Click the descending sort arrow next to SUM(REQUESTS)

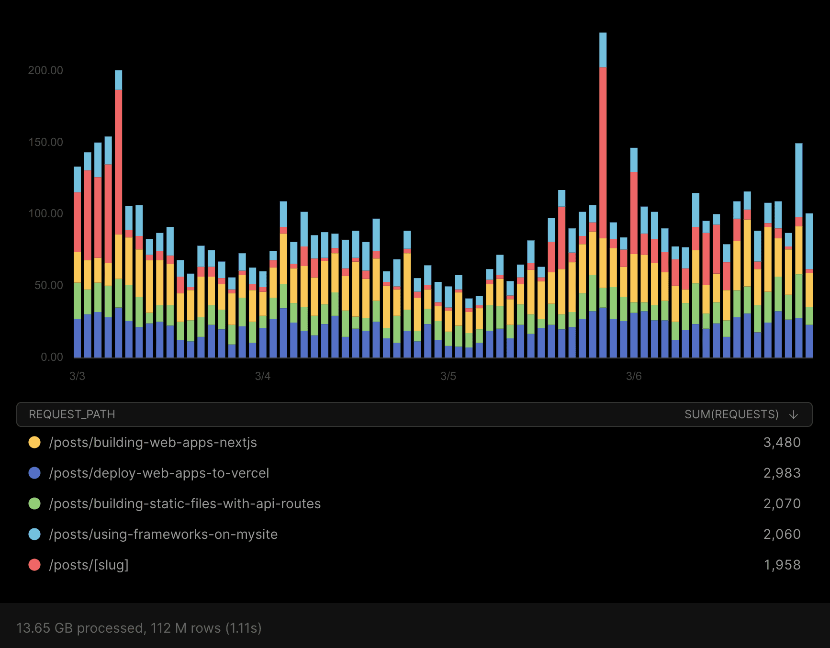click(x=794, y=414)
